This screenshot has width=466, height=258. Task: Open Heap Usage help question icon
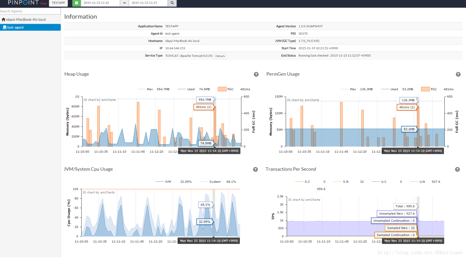pos(256,74)
